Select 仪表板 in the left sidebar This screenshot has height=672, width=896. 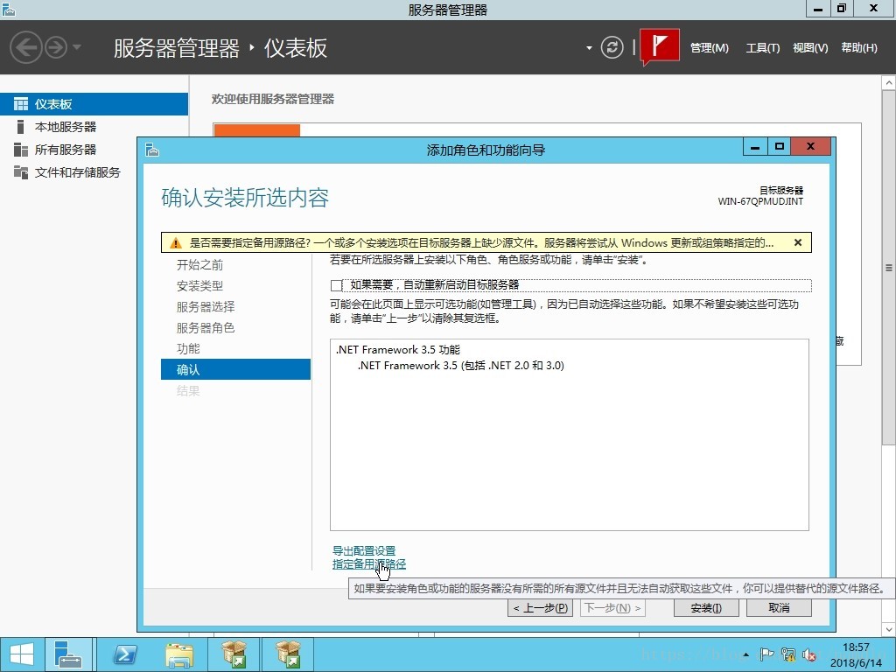(94, 104)
